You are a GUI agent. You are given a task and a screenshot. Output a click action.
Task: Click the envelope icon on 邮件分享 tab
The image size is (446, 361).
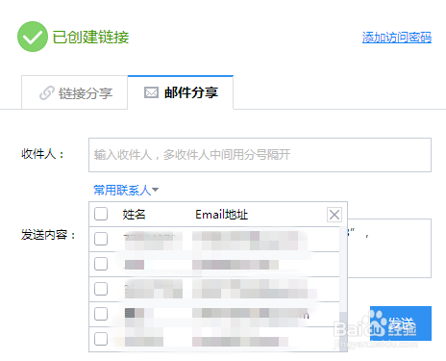pos(151,92)
